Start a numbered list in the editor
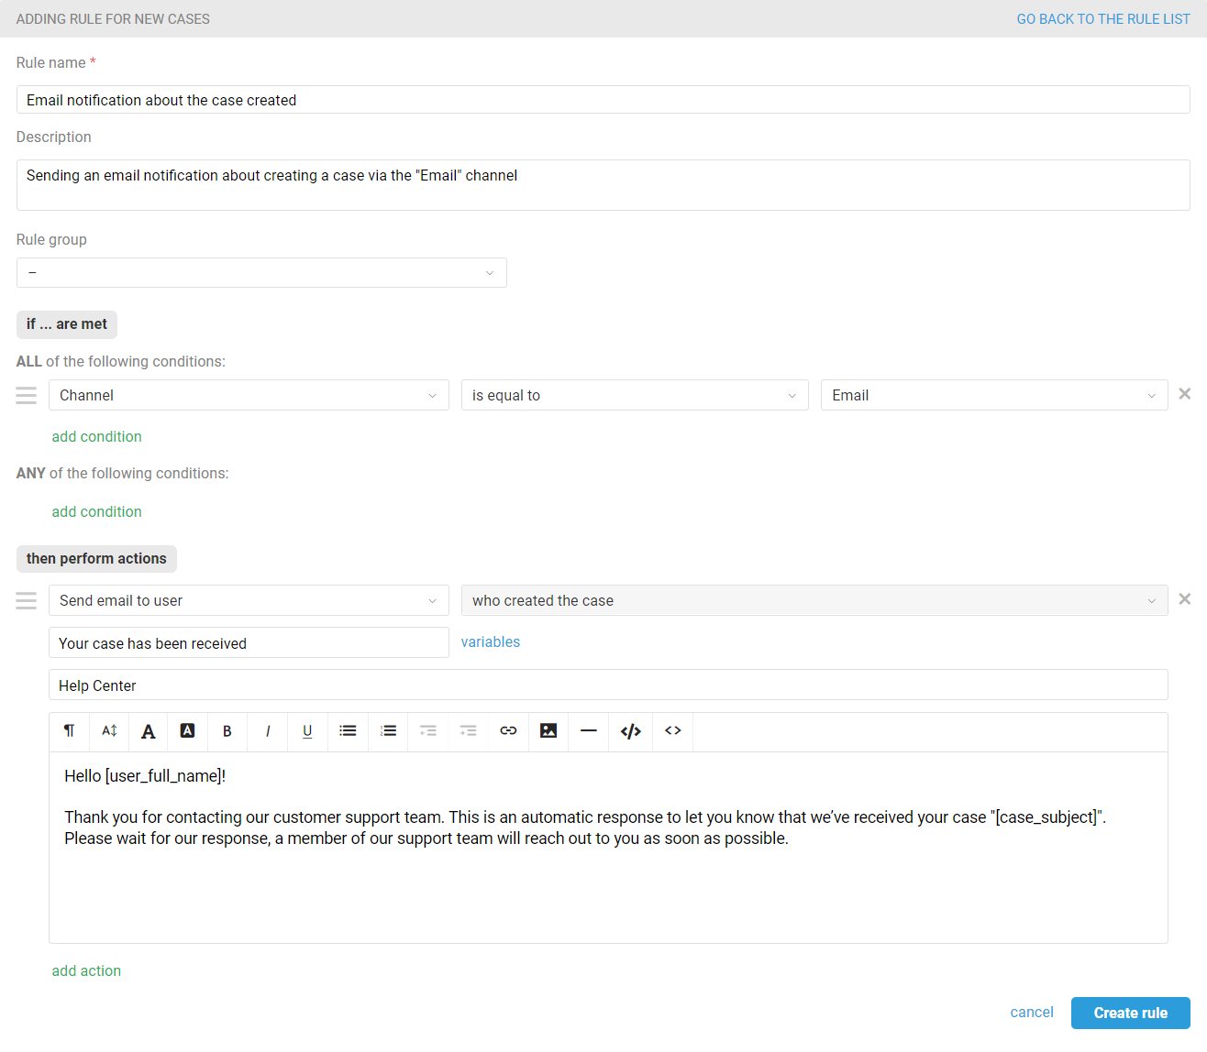Image resolution: width=1207 pixels, height=1052 pixels. [388, 731]
